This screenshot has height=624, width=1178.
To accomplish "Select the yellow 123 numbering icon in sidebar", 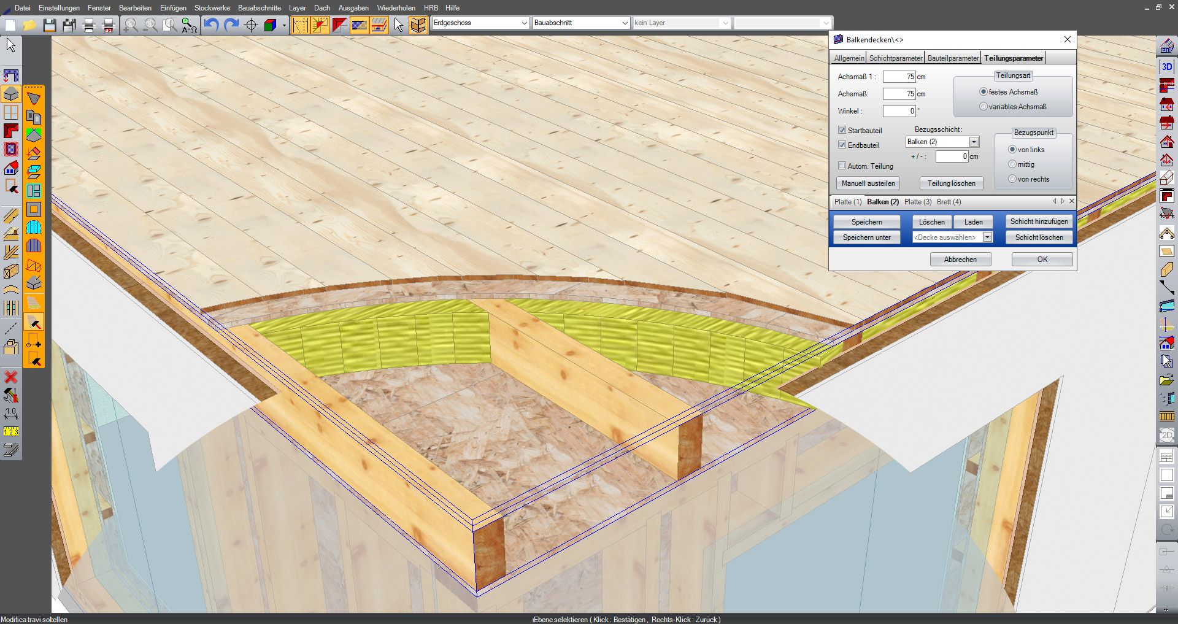I will [x=10, y=431].
